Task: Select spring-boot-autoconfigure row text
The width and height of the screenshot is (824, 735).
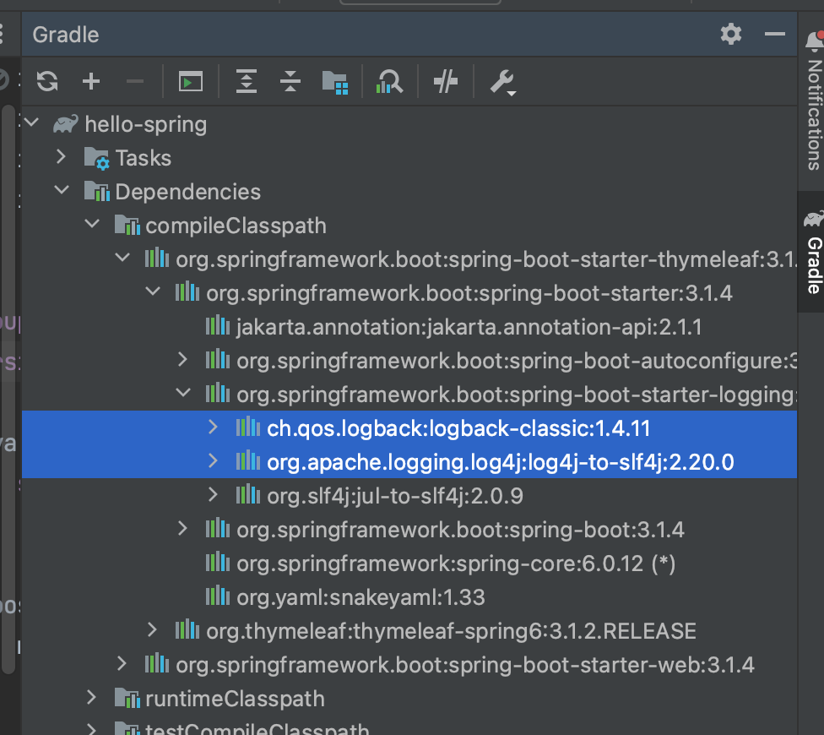Action: tap(517, 362)
